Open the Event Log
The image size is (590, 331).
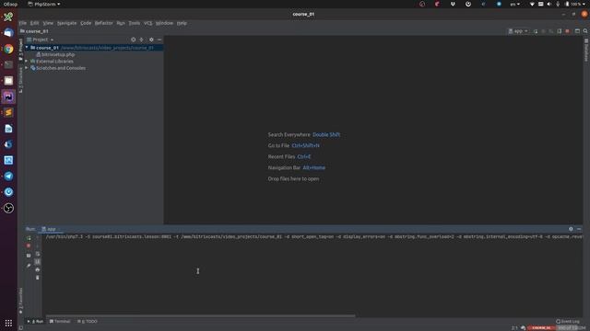(568, 322)
